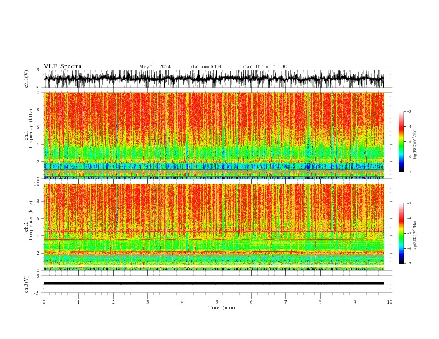Click the ch.2 frequency tick '6'
439x339 pixels.
[39, 218]
